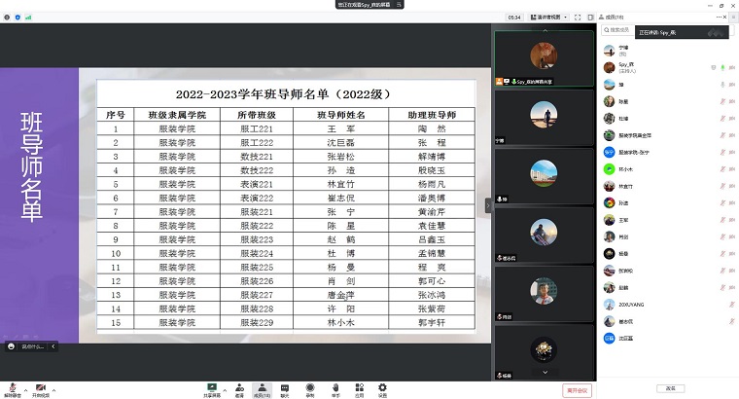Image resolution: width=739 pixels, height=399 pixels.
Task: Open the apps menu icon
Action: (x=359, y=389)
